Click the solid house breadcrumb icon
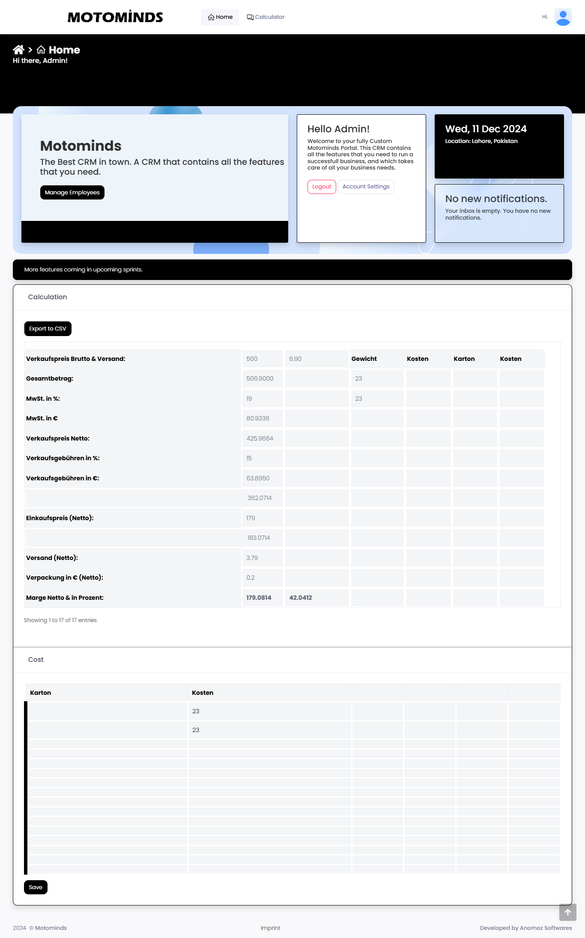This screenshot has height=938, width=585. pos(18,50)
